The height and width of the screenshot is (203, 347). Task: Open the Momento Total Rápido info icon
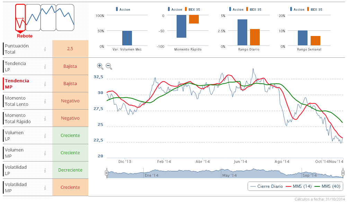click(x=45, y=118)
